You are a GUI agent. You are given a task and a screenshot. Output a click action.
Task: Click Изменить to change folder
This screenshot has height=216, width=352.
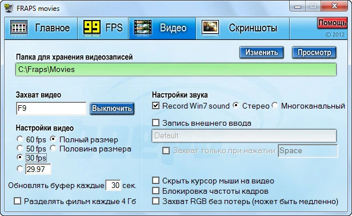[262, 53]
